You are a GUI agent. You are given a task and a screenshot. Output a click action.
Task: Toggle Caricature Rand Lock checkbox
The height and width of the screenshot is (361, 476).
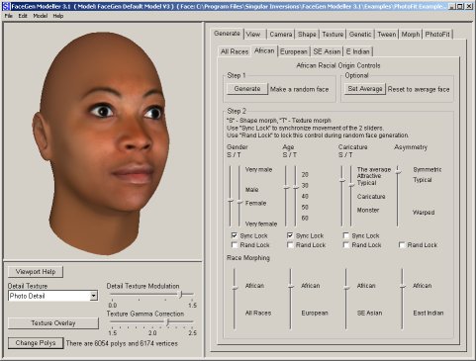click(x=346, y=245)
